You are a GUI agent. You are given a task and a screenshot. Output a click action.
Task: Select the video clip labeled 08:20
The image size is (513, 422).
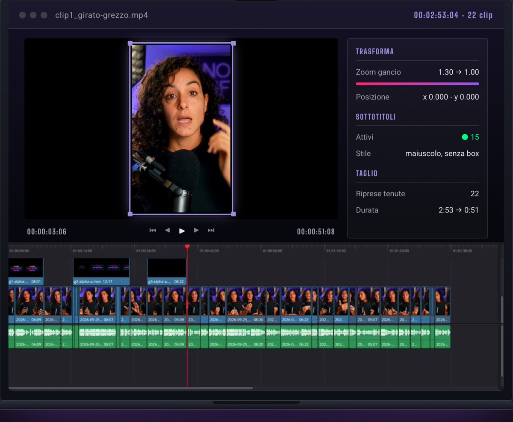(246, 305)
